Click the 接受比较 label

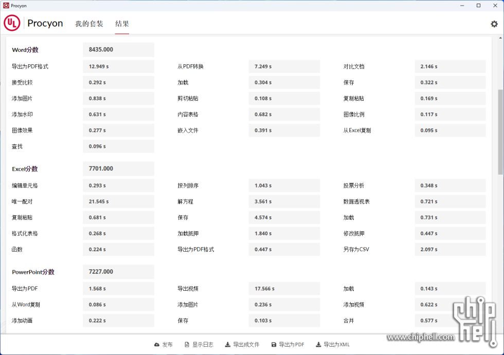(22, 83)
